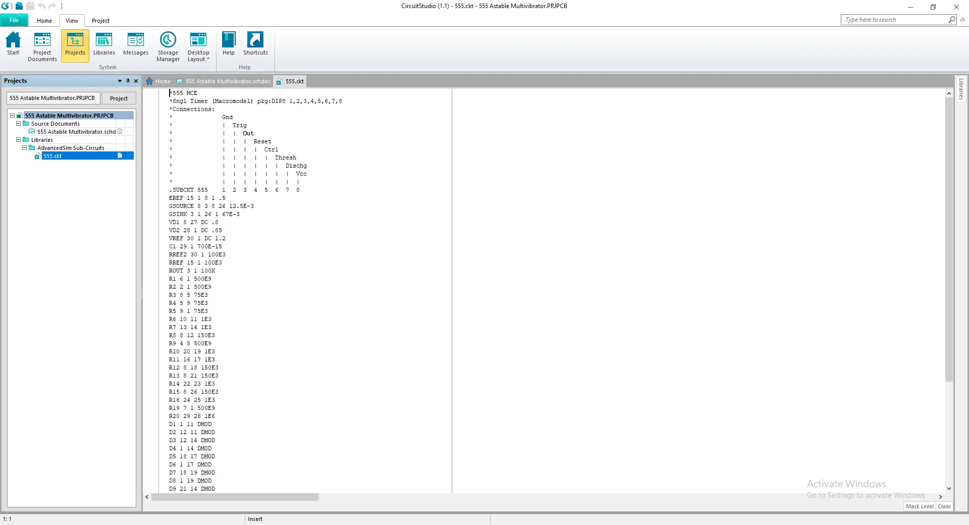Click the VREF 30 1 DC 1.2 line
The image size is (969, 525).
[197, 238]
